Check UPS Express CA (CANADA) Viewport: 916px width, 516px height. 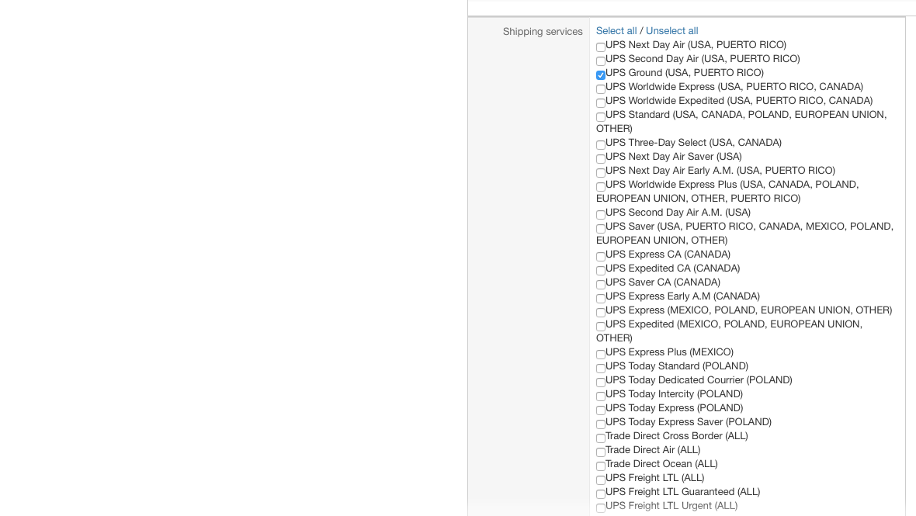coord(601,257)
